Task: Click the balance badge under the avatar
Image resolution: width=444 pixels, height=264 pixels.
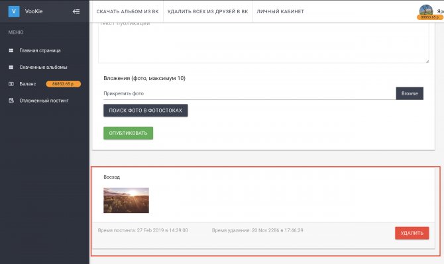Action: 429,17
